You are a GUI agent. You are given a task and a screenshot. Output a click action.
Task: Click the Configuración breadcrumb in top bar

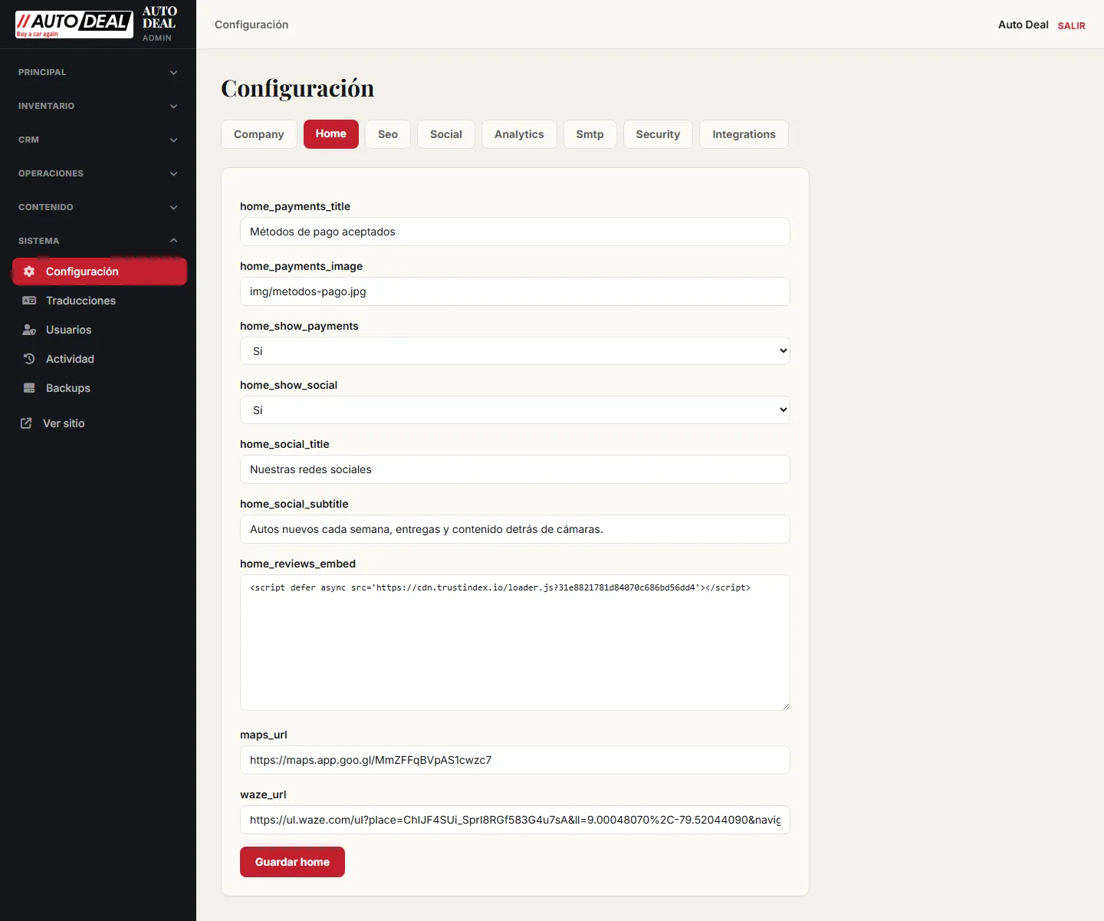251,25
